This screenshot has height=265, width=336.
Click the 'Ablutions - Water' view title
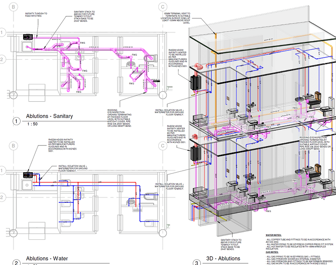click(x=47, y=259)
